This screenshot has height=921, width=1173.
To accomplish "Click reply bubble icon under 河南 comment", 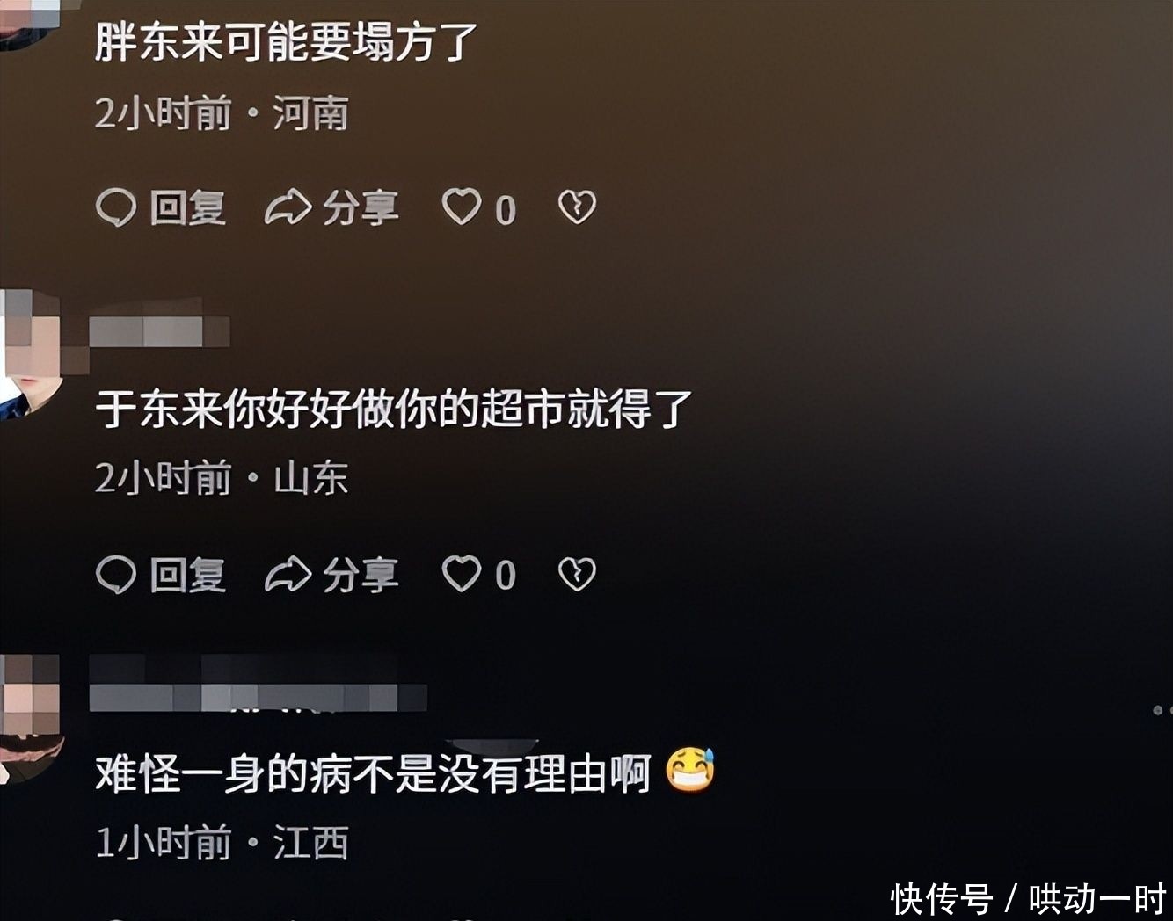I will point(116,208).
